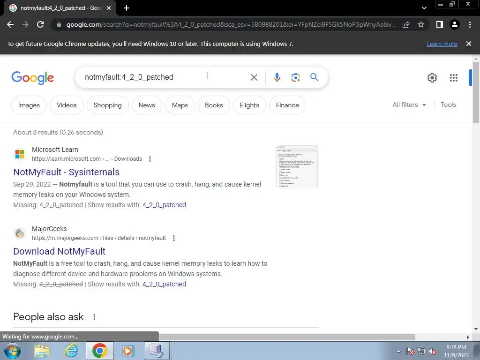Open more options for Microsoft Learn result
Image resolution: width=480 pixels, height=360 pixels.
[150, 159]
